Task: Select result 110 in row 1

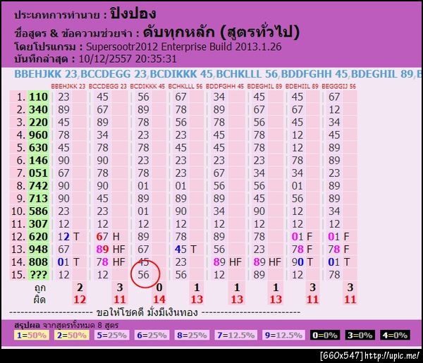Action: click(38, 97)
